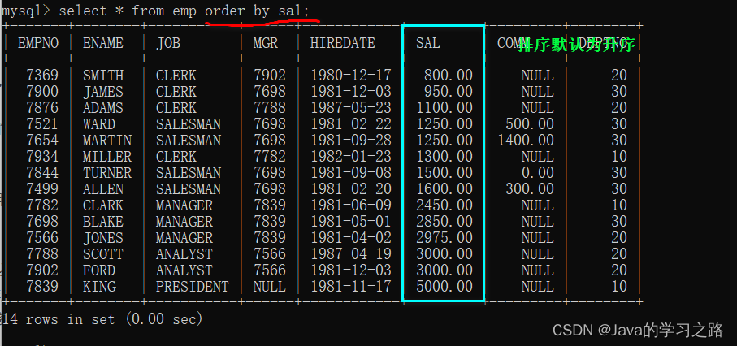Click MARTIN's commission 1400.00
737x346 pixels.
[526, 141]
